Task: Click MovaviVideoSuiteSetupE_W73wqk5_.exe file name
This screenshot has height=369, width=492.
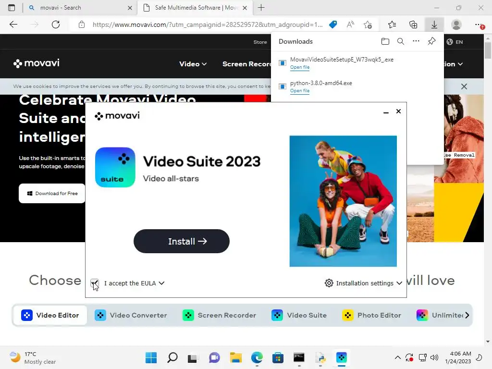Action: tap(342, 60)
